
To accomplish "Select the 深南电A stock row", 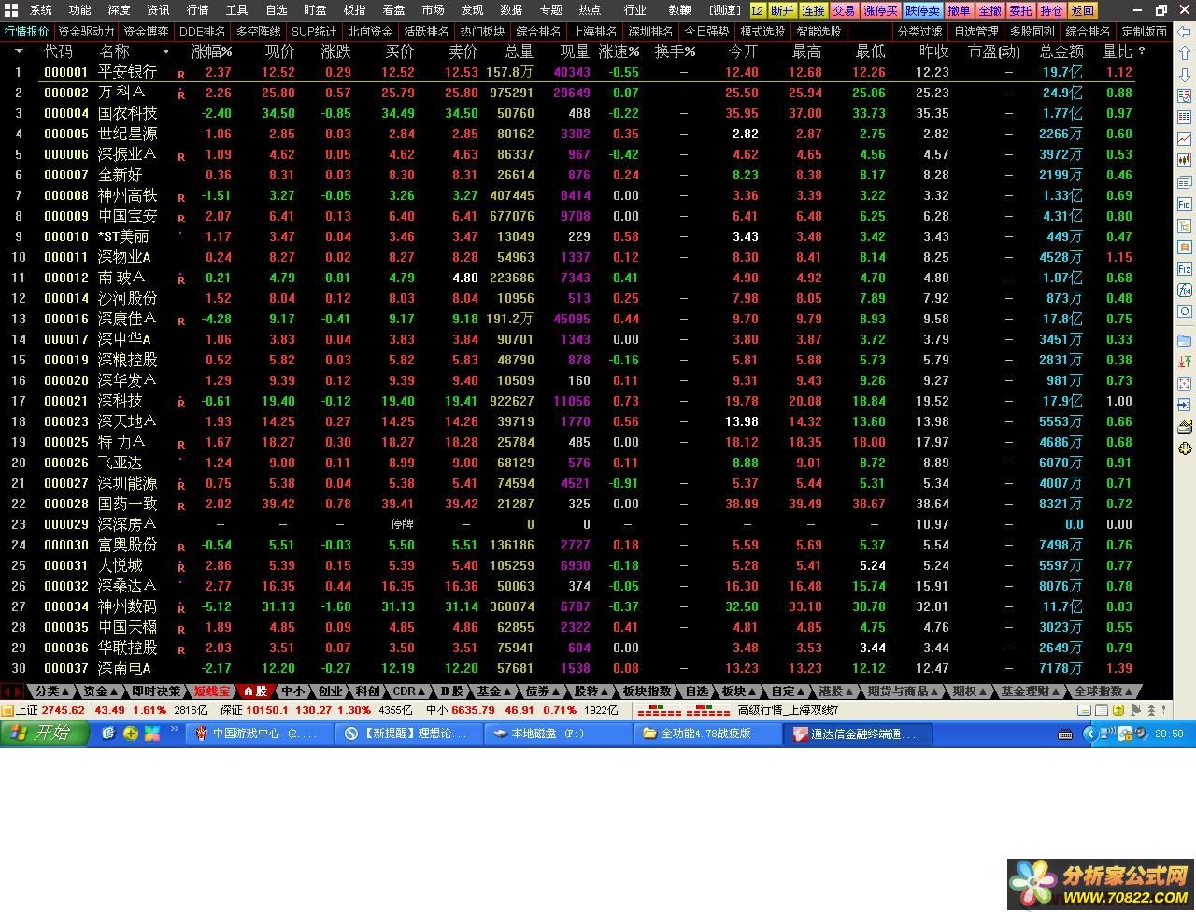I will point(587,668).
